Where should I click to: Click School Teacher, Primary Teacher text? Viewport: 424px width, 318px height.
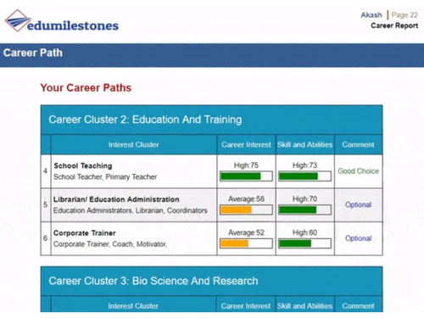pos(105,177)
